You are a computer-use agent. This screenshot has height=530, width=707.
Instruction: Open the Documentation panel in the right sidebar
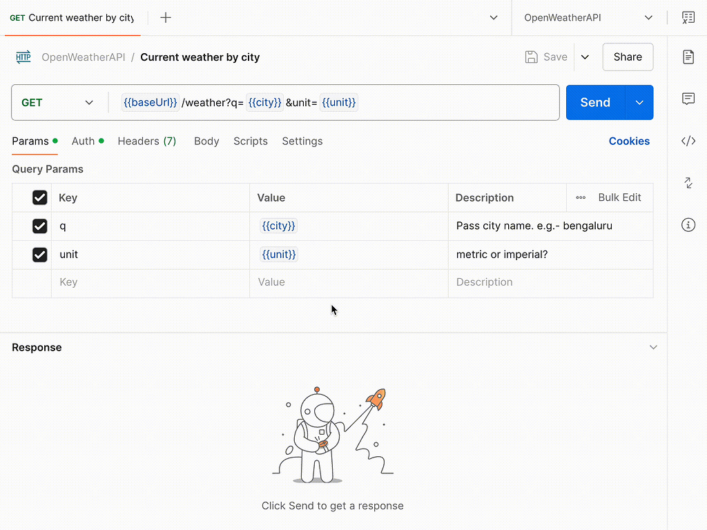pyautogui.click(x=688, y=57)
